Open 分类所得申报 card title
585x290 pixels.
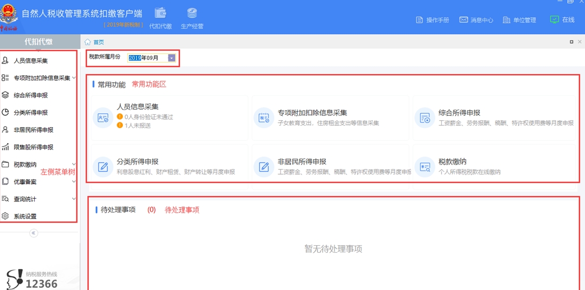point(138,162)
